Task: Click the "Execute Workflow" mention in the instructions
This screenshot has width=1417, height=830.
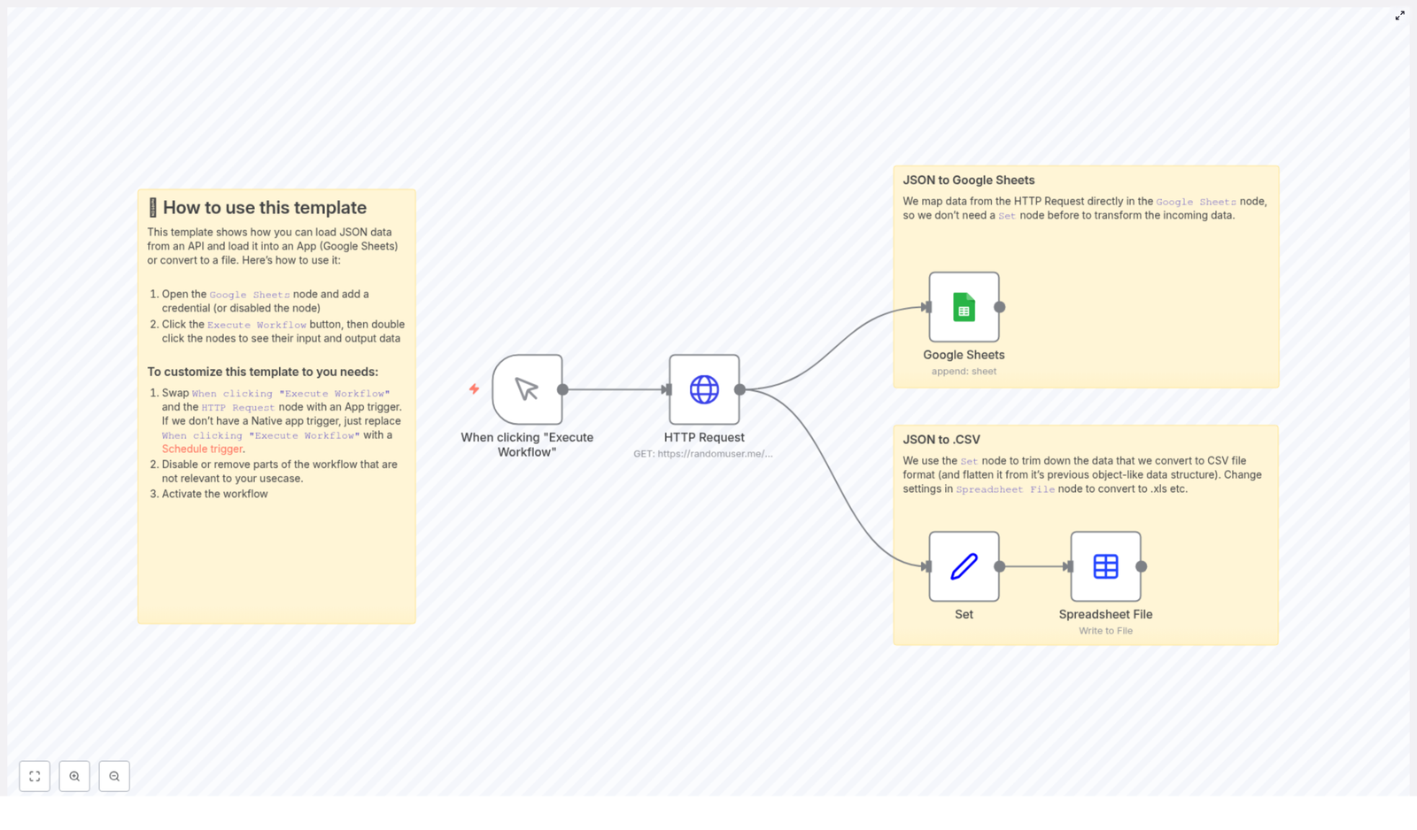Action: [257, 324]
